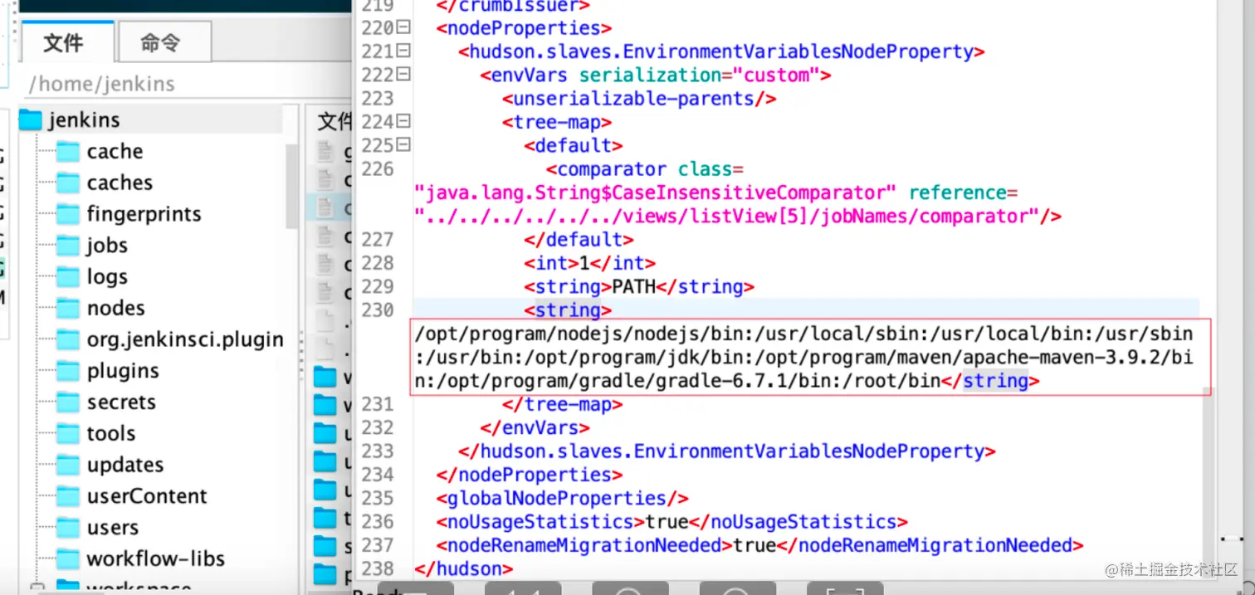This screenshot has width=1255, height=595.
Task: Collapse the fold marker at line 221
Action: tap(403, 51)
